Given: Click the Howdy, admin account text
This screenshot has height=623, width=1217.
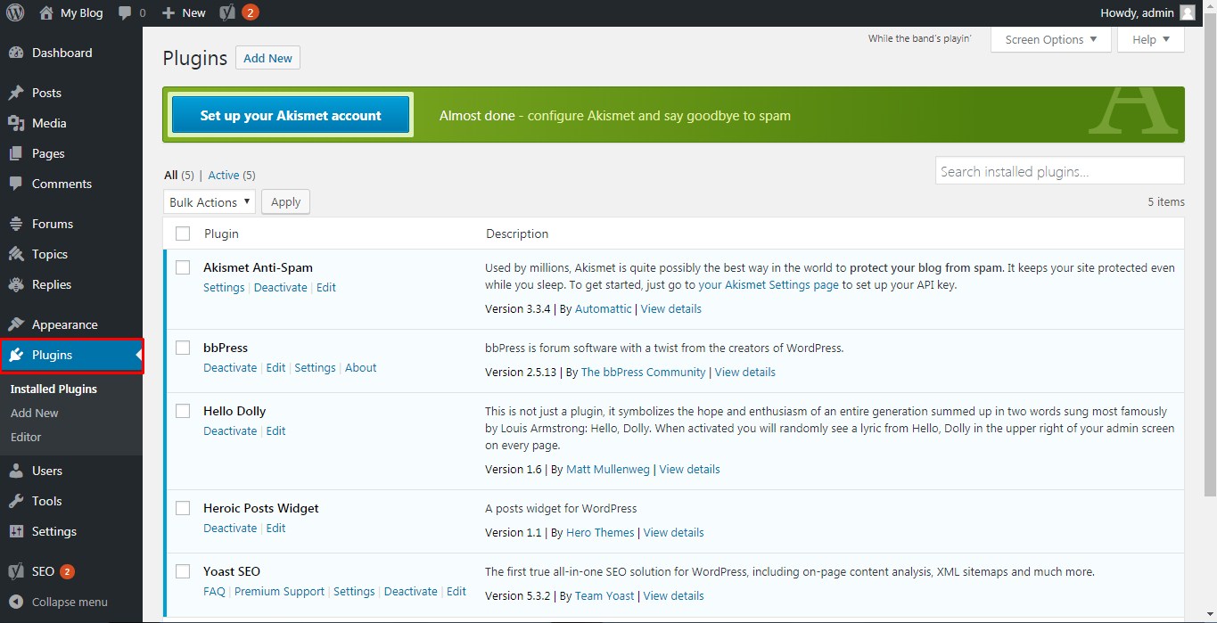Looking at the screenshot, I should click(1138, 12).
